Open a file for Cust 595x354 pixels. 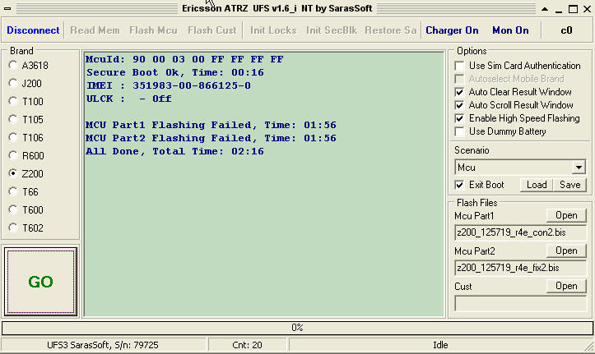tap(566, 286)
